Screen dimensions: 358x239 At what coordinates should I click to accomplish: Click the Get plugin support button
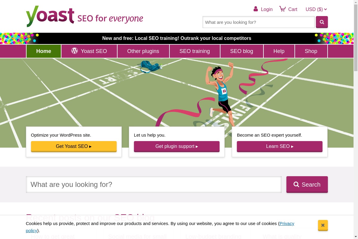177,146
